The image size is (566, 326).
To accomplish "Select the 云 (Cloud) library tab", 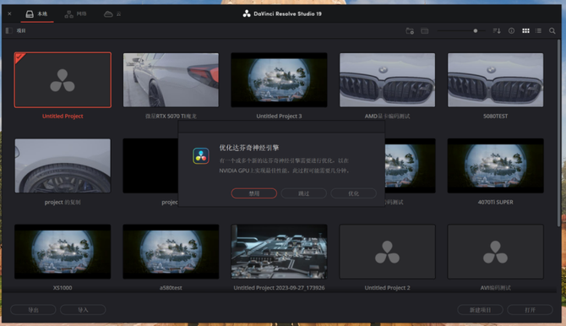I will point(112,14).
